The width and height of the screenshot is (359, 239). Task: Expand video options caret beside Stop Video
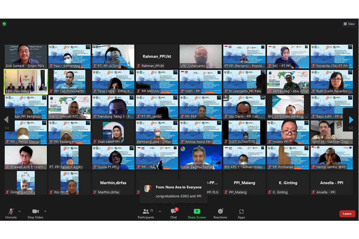point(45,211)
